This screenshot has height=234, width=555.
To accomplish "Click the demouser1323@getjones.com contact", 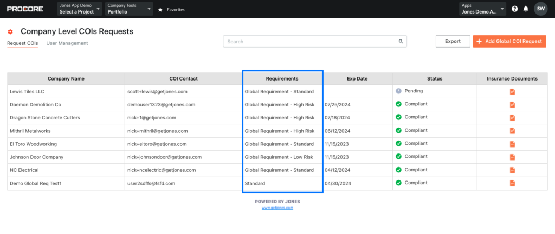I will tap(162, 105).
